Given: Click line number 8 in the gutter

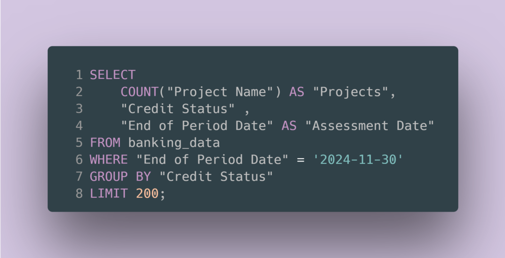Looking at the screenshot, I should [79, 193].
